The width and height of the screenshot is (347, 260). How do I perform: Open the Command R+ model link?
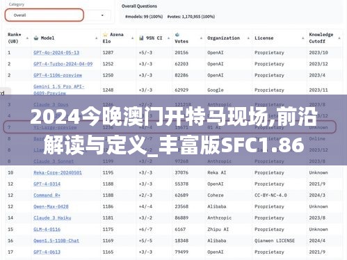point(47,195)
